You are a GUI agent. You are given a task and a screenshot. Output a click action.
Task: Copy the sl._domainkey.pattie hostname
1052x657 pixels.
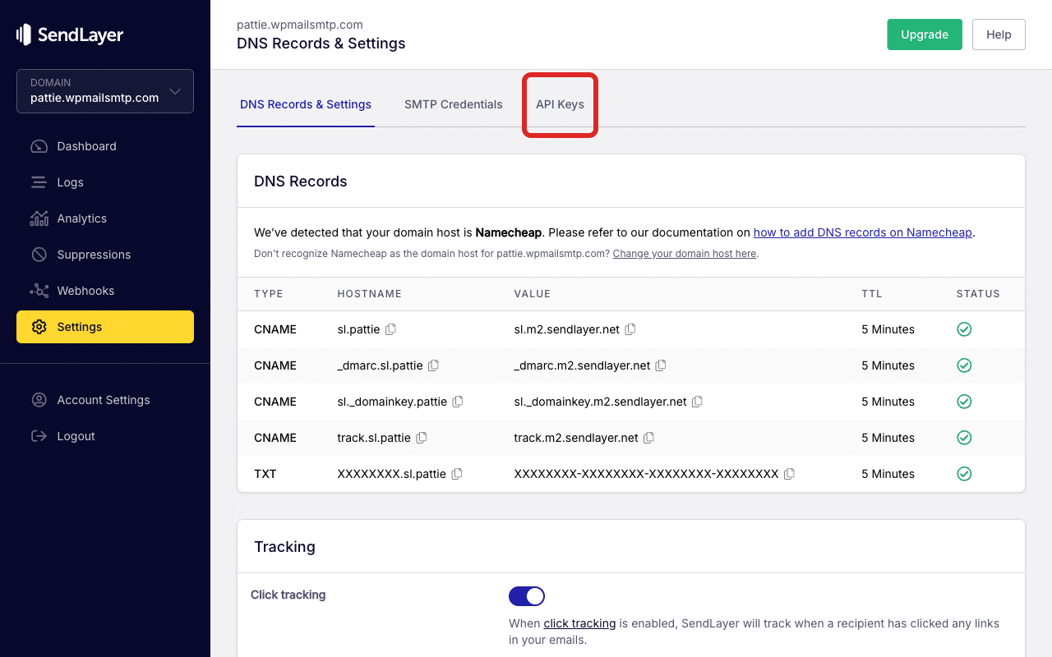tap(458, 402)
